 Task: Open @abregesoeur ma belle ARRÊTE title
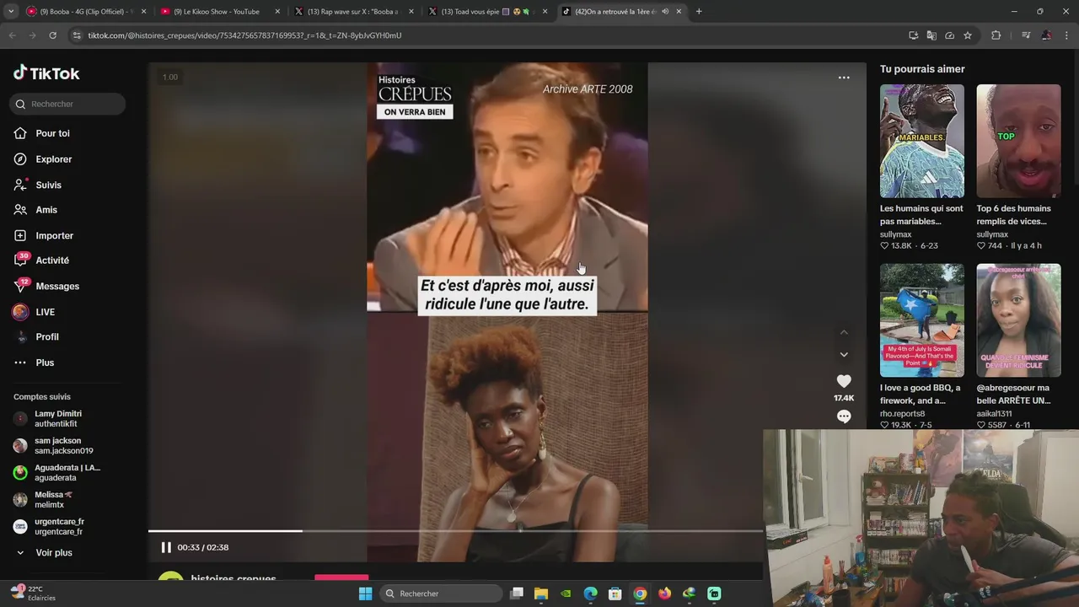(1013, 394)
